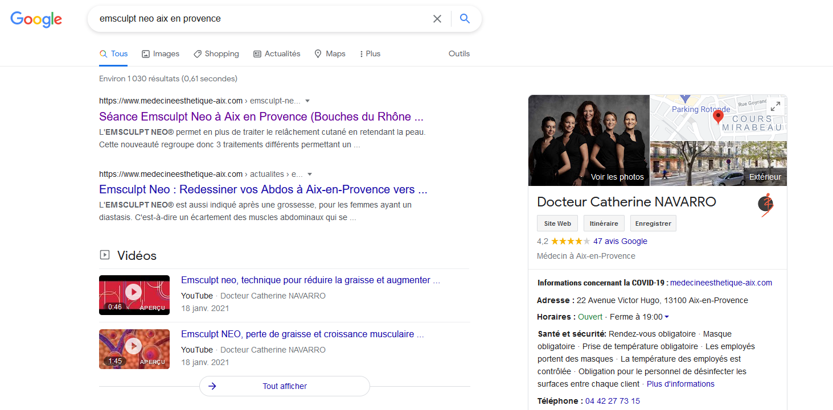Click the arrow icon beside Tout afficher
The height and width of the screenshot is (410, 833).
point(212,386)
